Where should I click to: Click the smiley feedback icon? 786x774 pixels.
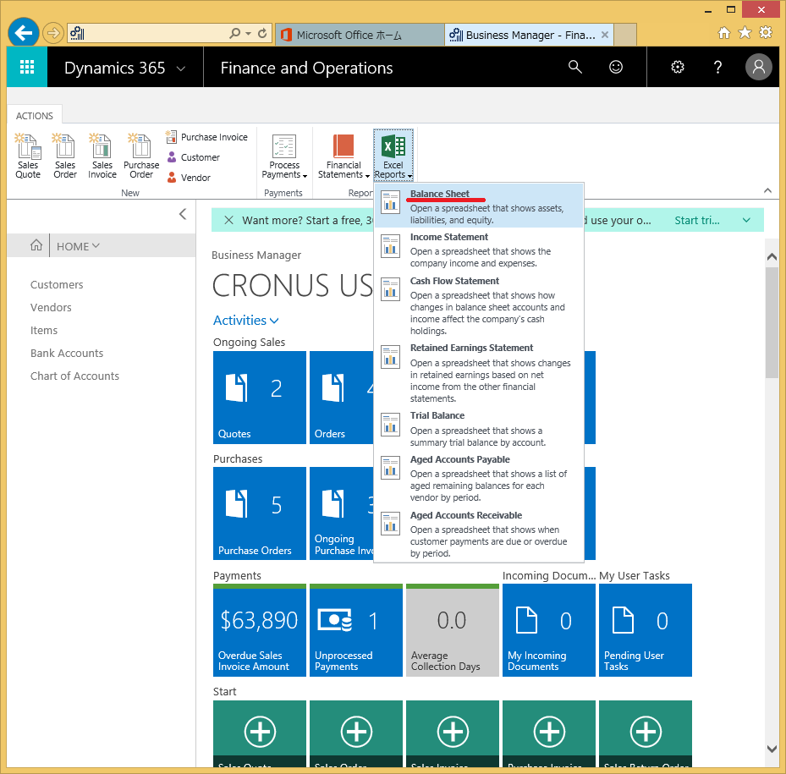pyautogui.click(x=616, y=67)
